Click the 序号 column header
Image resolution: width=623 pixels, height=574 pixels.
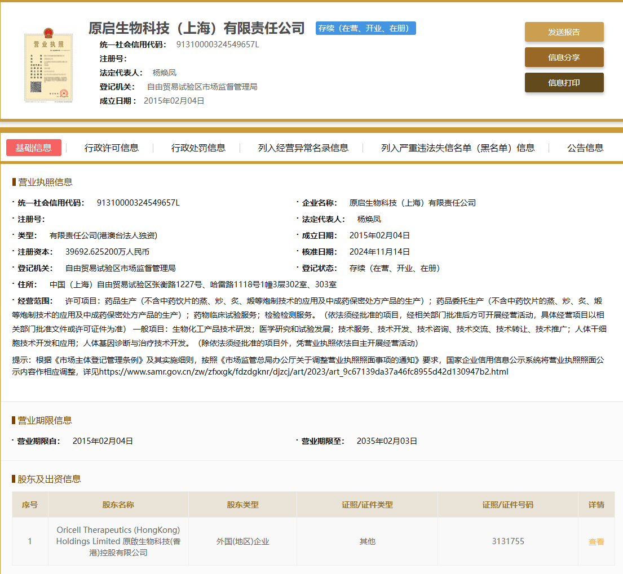point(30,505)
